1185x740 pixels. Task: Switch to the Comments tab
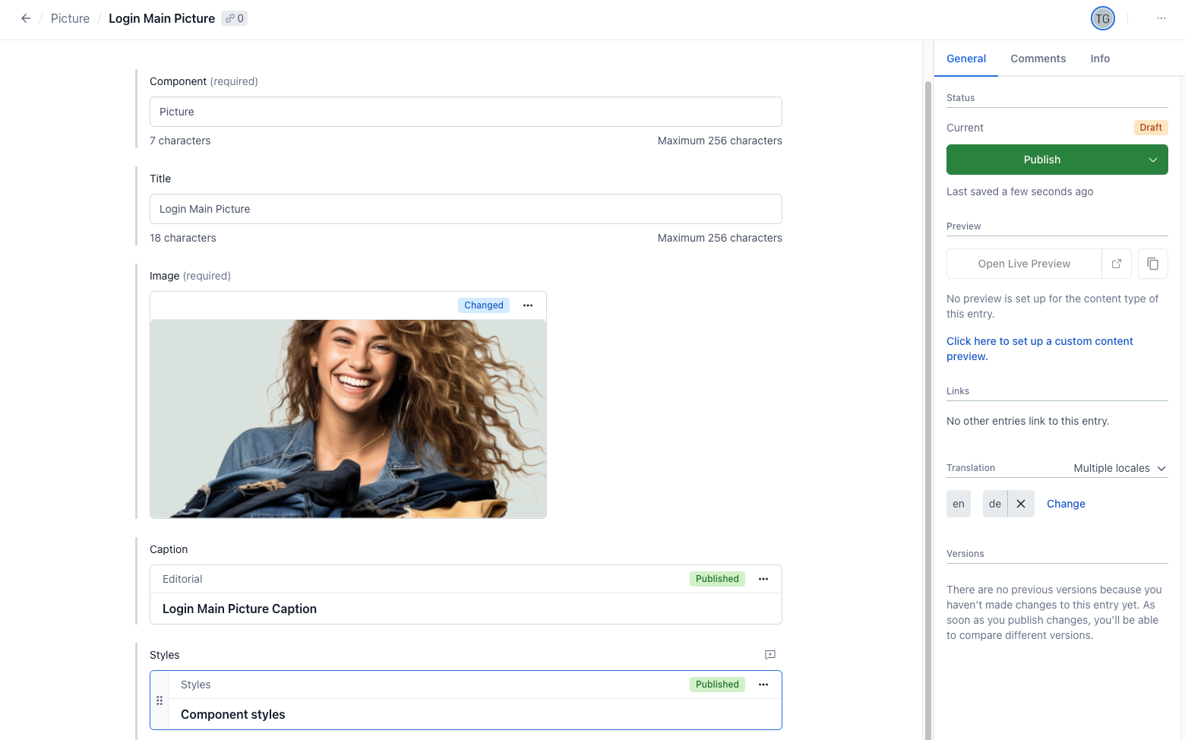[1038, 59]
